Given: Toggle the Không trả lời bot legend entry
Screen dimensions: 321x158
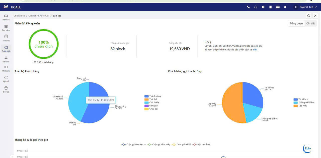Looking at the screenshot, I should point(304,102).
